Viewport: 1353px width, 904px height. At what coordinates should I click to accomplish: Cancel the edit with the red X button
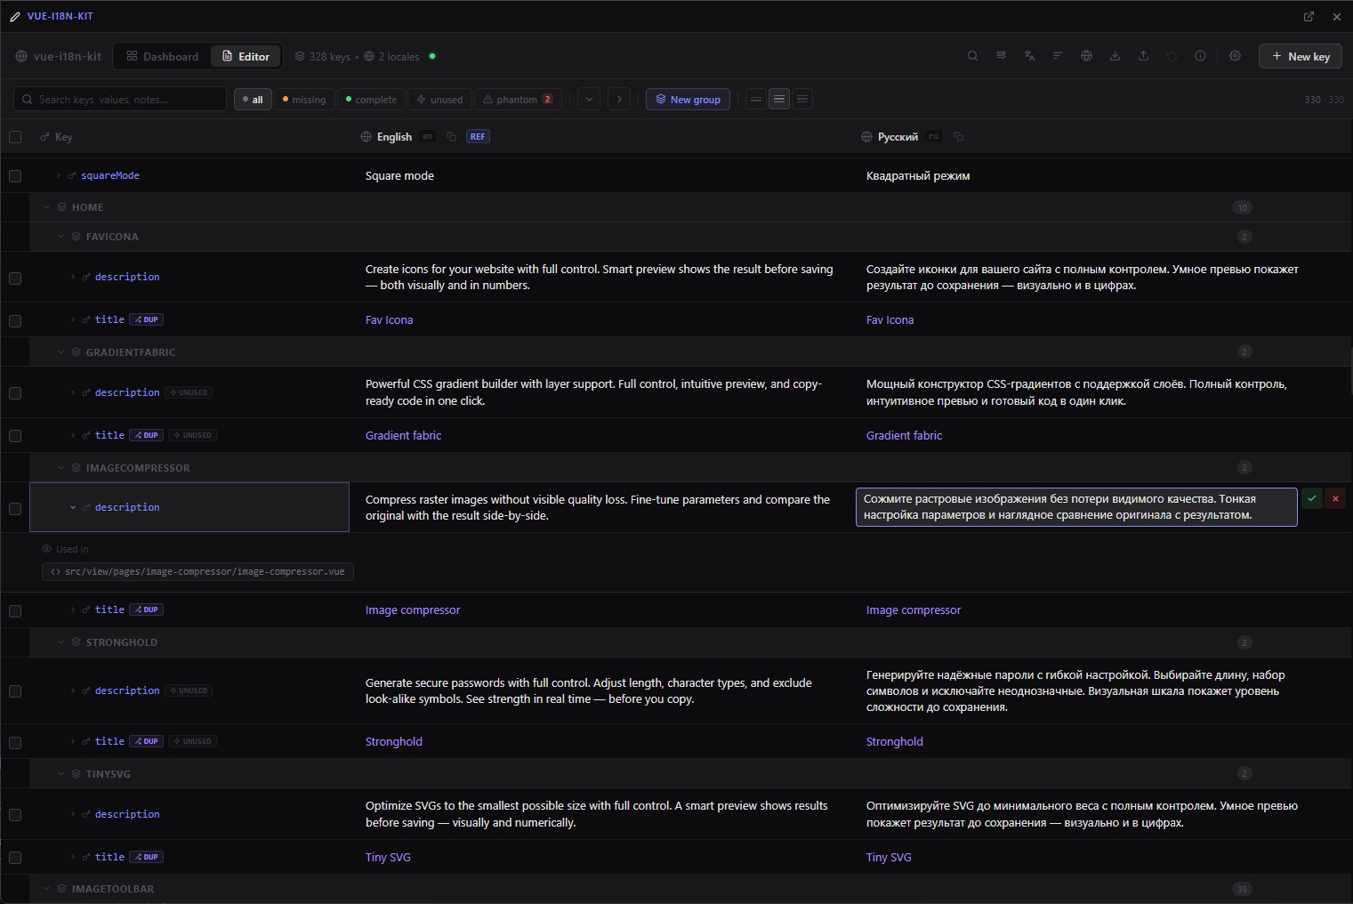pyautogui.click(x=1335, y=499)
